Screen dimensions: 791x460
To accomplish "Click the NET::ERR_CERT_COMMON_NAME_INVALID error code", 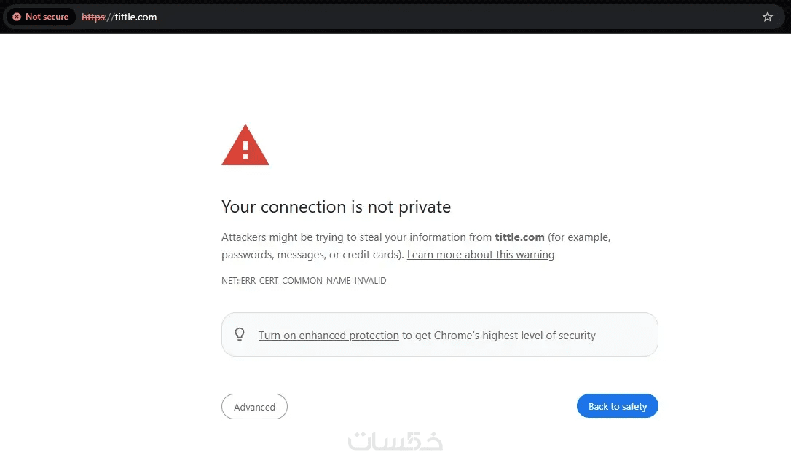I will tap(304, 281).
